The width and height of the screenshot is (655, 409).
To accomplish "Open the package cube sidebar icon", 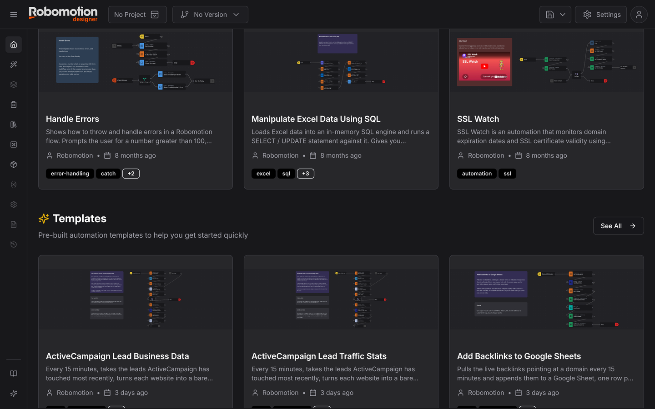I will coord(14,165).
